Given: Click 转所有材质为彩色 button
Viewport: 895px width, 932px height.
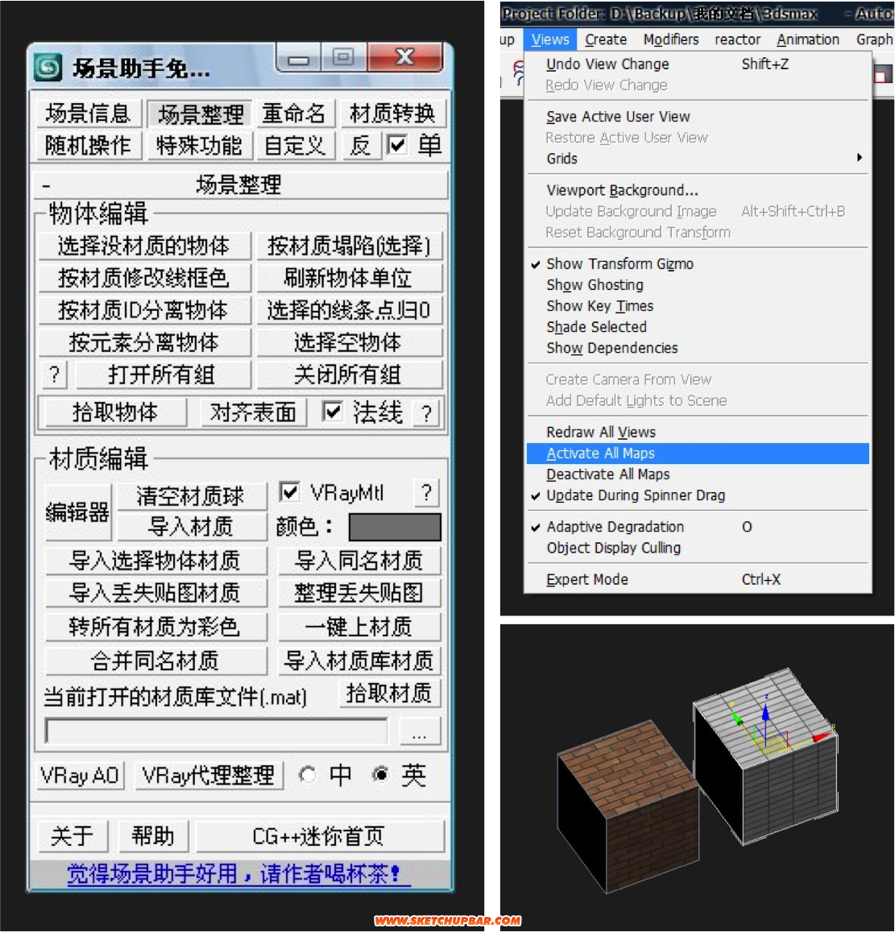Looking at the screenshot, I should (155, 627).
